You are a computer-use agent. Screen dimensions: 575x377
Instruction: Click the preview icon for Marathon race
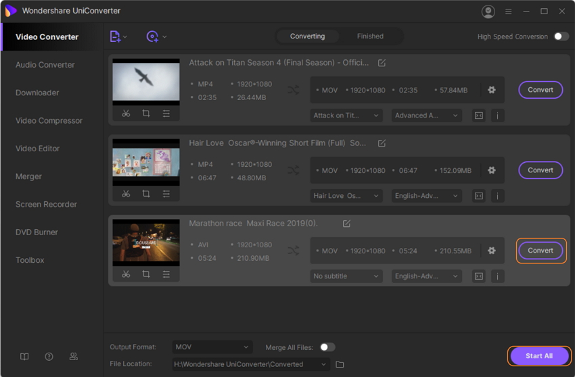point(479,276)
